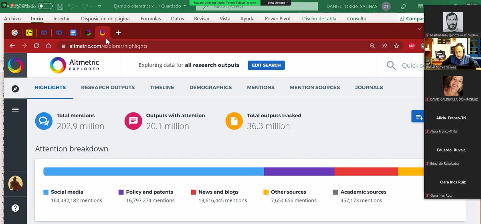Switch to the yellow S browser tab
The image size is (481, 224).
click(29, 33)
